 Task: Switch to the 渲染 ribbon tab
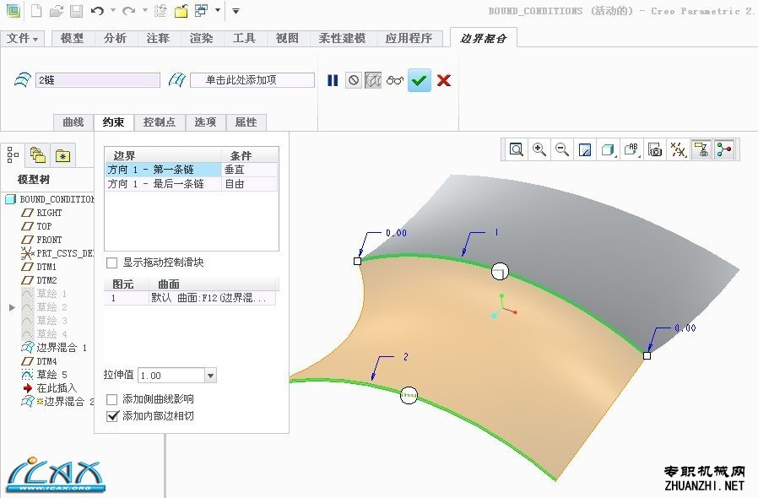click(201, 38)
